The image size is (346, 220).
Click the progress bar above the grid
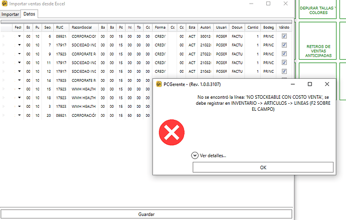(146, 22)
